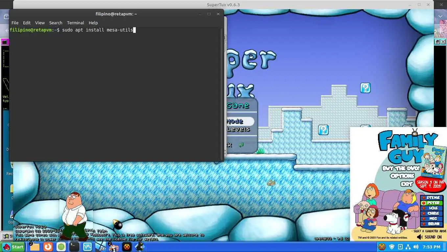Click the removable drive tray icon

coord(400,247)
